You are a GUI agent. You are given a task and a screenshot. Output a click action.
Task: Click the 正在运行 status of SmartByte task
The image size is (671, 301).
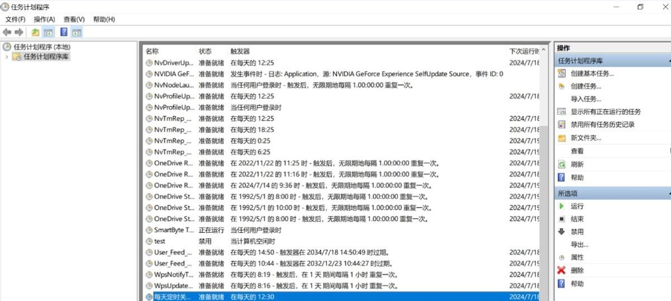coord(211,230)
